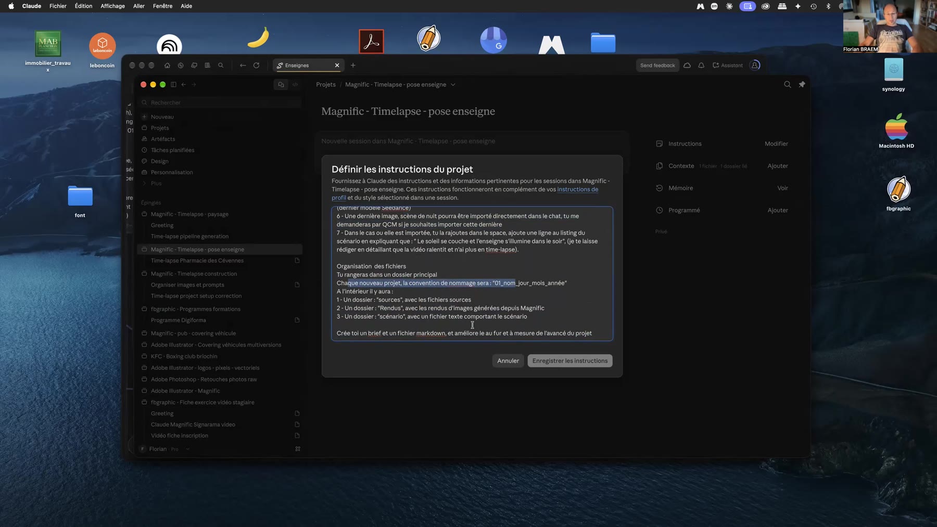The image size is (937, 527).
Task: Open Florian account menu at sidebar bottom
Action: (x=164, y=449)
